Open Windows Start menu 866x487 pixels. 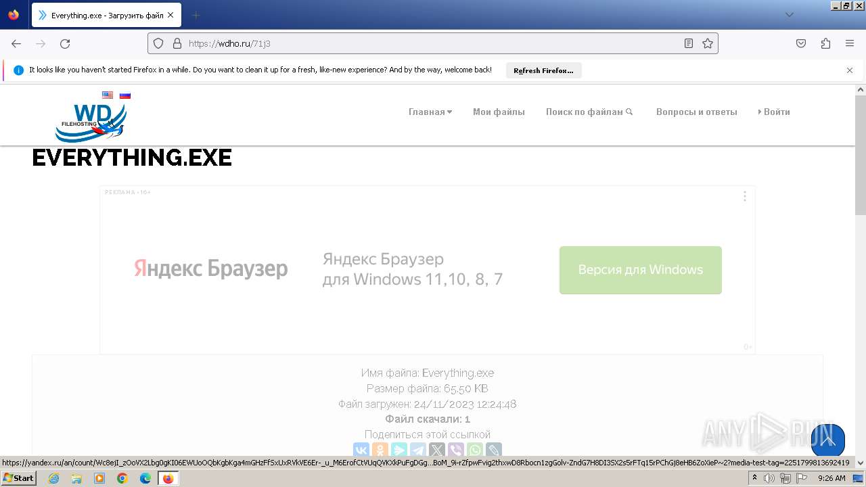(x=18, y=478)
